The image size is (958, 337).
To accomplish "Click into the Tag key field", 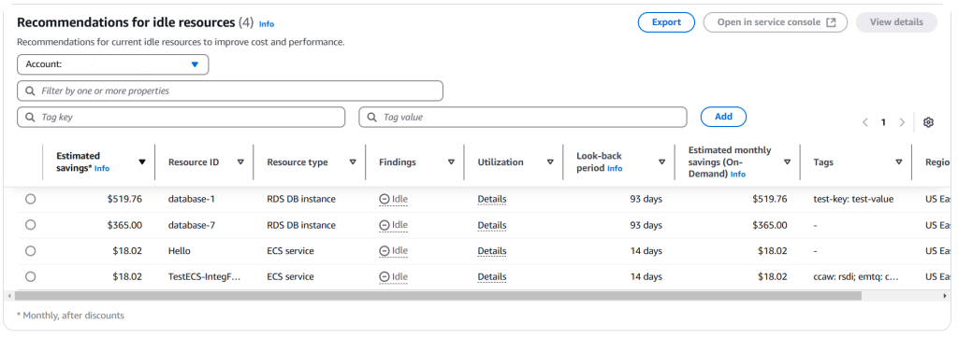I will [x=181, y=117].
